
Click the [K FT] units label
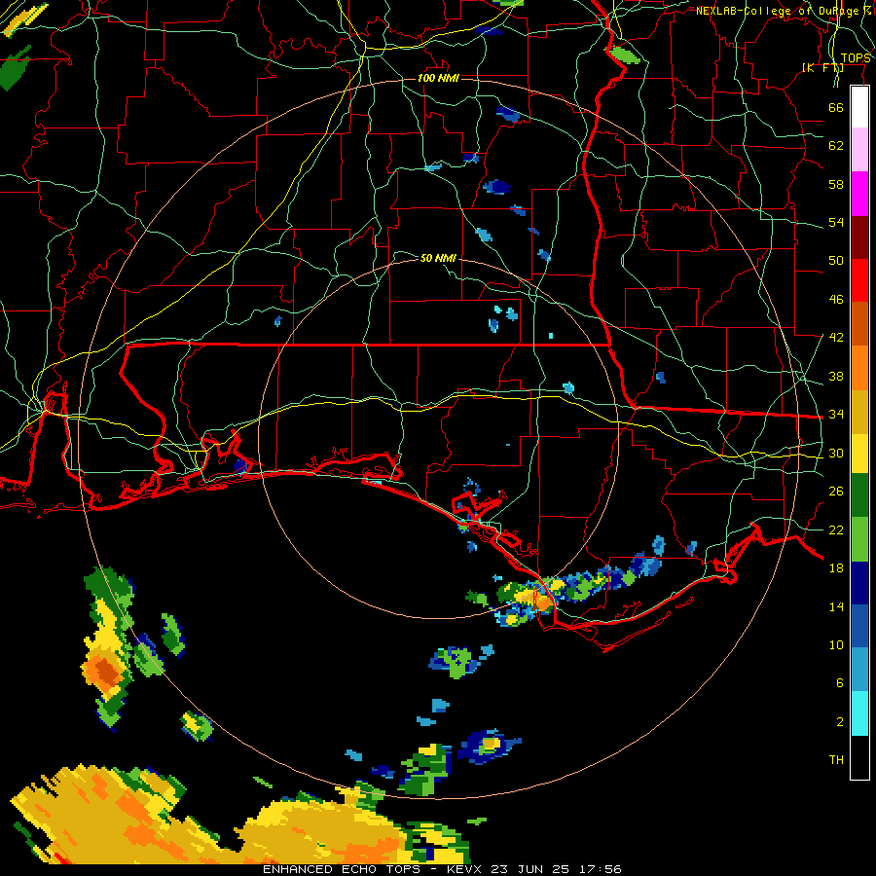[823, 68]
